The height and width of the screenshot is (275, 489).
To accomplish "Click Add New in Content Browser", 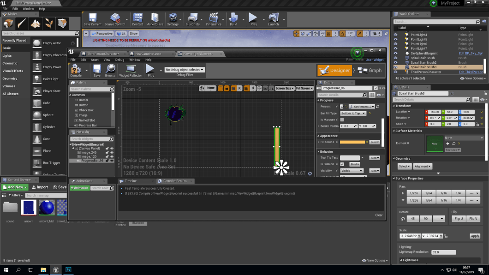I will pos(15,187).
